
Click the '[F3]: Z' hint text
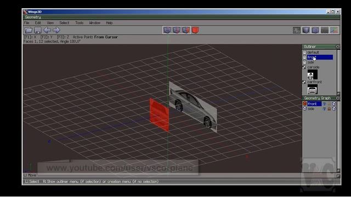63,37
